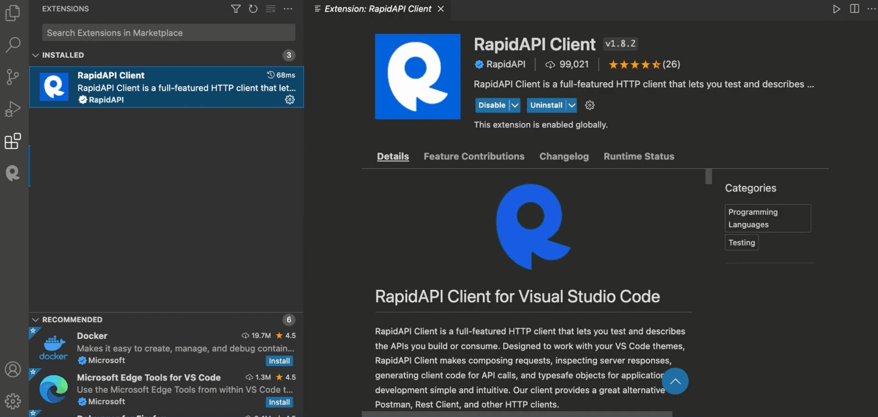Screen dimensions: 878x417
Task: Click the Clear Extensions Search Results icon
Action: pos(271,9)
